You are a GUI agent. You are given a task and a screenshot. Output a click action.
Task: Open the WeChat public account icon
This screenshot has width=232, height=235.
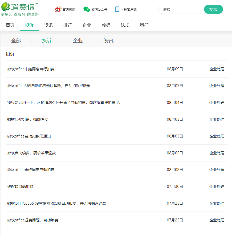[87, 9]
